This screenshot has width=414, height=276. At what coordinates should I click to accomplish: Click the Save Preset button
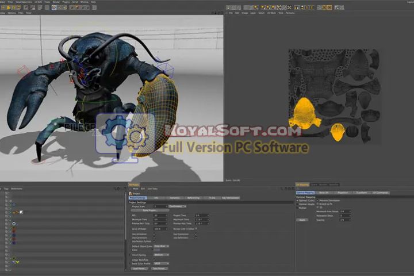[159, 269]
